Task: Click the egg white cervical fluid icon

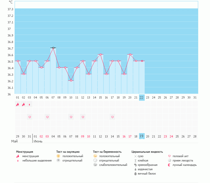Action: (x=135, y=173)
